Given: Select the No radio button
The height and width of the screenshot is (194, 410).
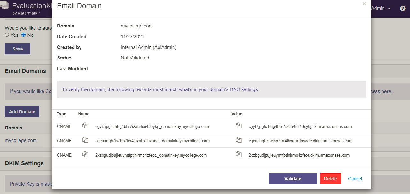Looking at the screenshot, I should click(23, 35).
